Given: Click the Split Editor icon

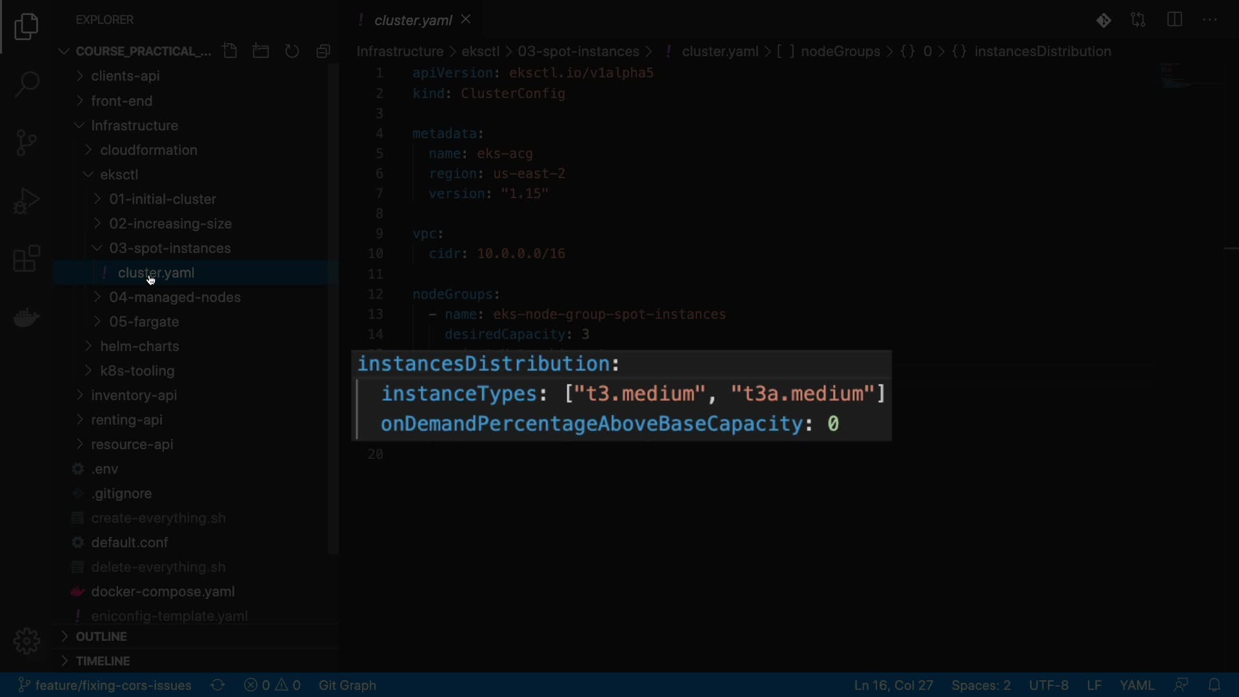Looking at the screenshot, I should pos(1174,20).
